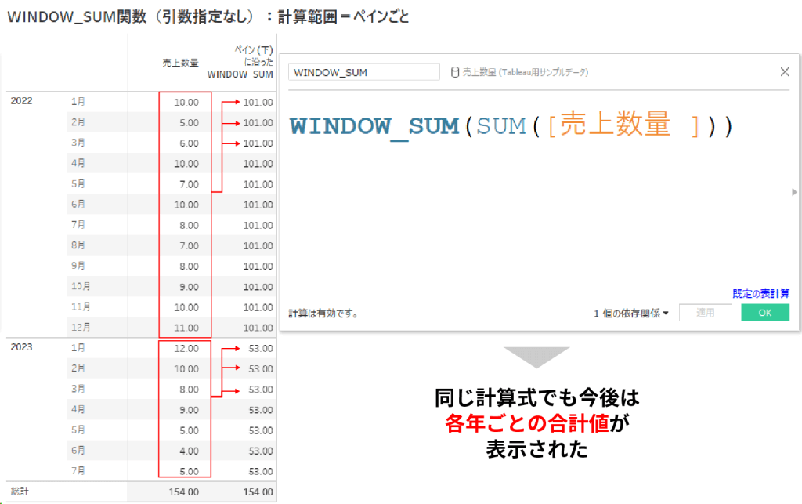Click the 総計 grand total row label
This screenshot has width=802, height=504.
click(19, 489)
